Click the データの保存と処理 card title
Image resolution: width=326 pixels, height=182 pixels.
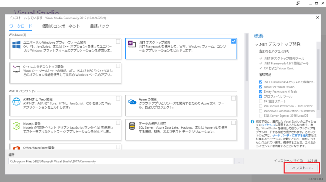152,124
